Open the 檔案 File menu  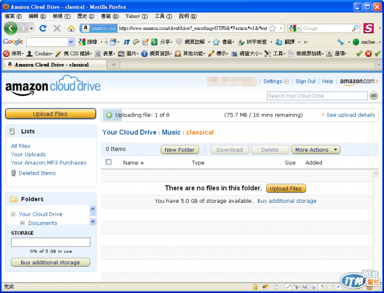tap(13, 16)
